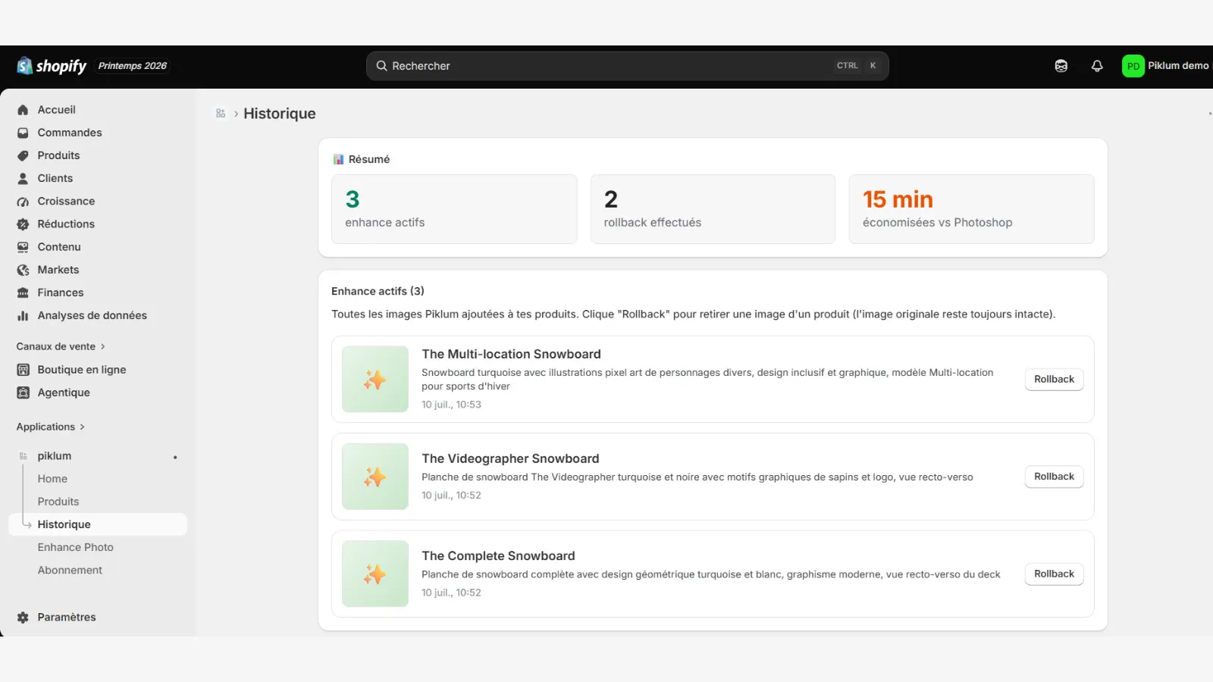Open the PD account avatar

(1133, 66)
